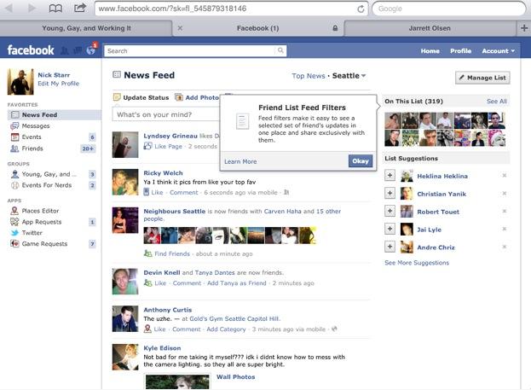
Task: Click Kyle Edison's profile thumbnail
Action: pos(125,357)
